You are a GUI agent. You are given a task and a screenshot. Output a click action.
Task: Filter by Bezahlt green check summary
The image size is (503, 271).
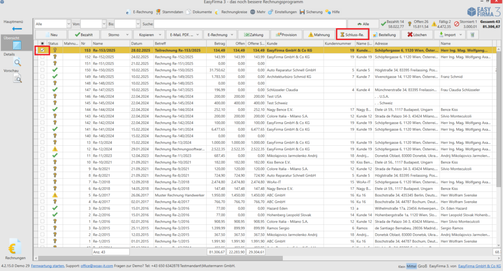(393, 24)
